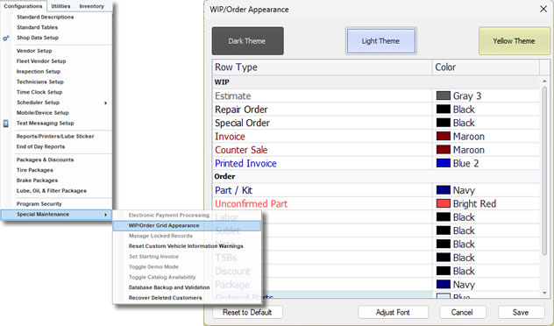Viewport: 554px width, 326px height.
Task: Open the Inventory menu
Action: tap(91, 6)
